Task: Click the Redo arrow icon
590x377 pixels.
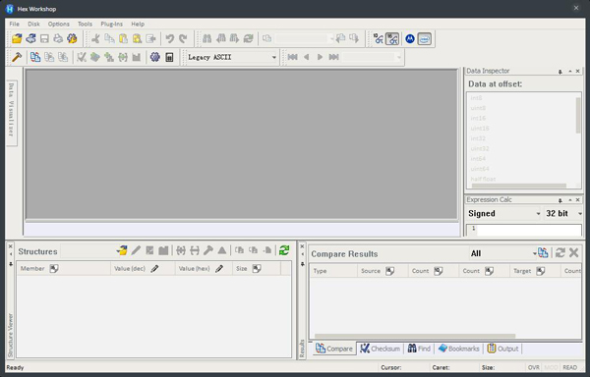Action: (x=183, y=38)
